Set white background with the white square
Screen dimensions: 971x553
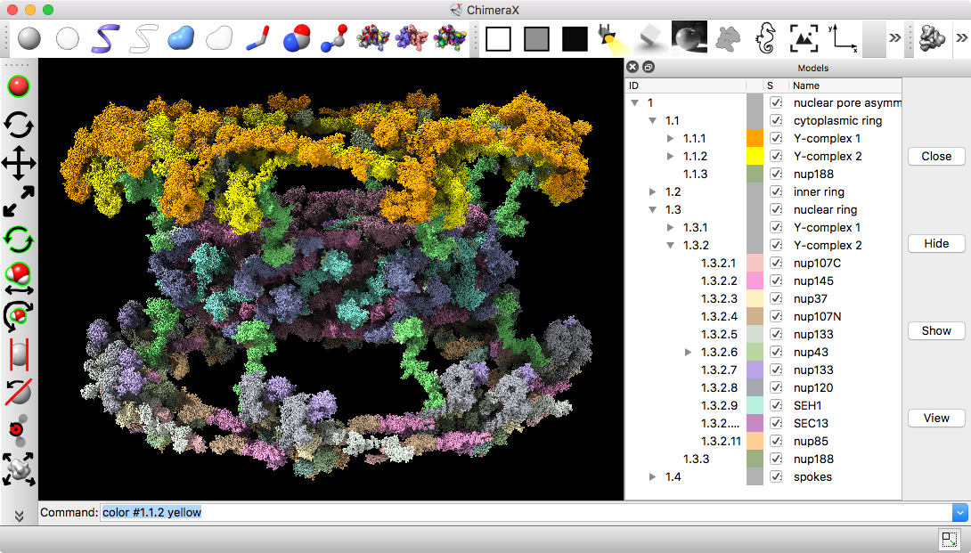(498, 38)
